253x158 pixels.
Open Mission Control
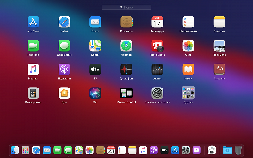[126, 93]
